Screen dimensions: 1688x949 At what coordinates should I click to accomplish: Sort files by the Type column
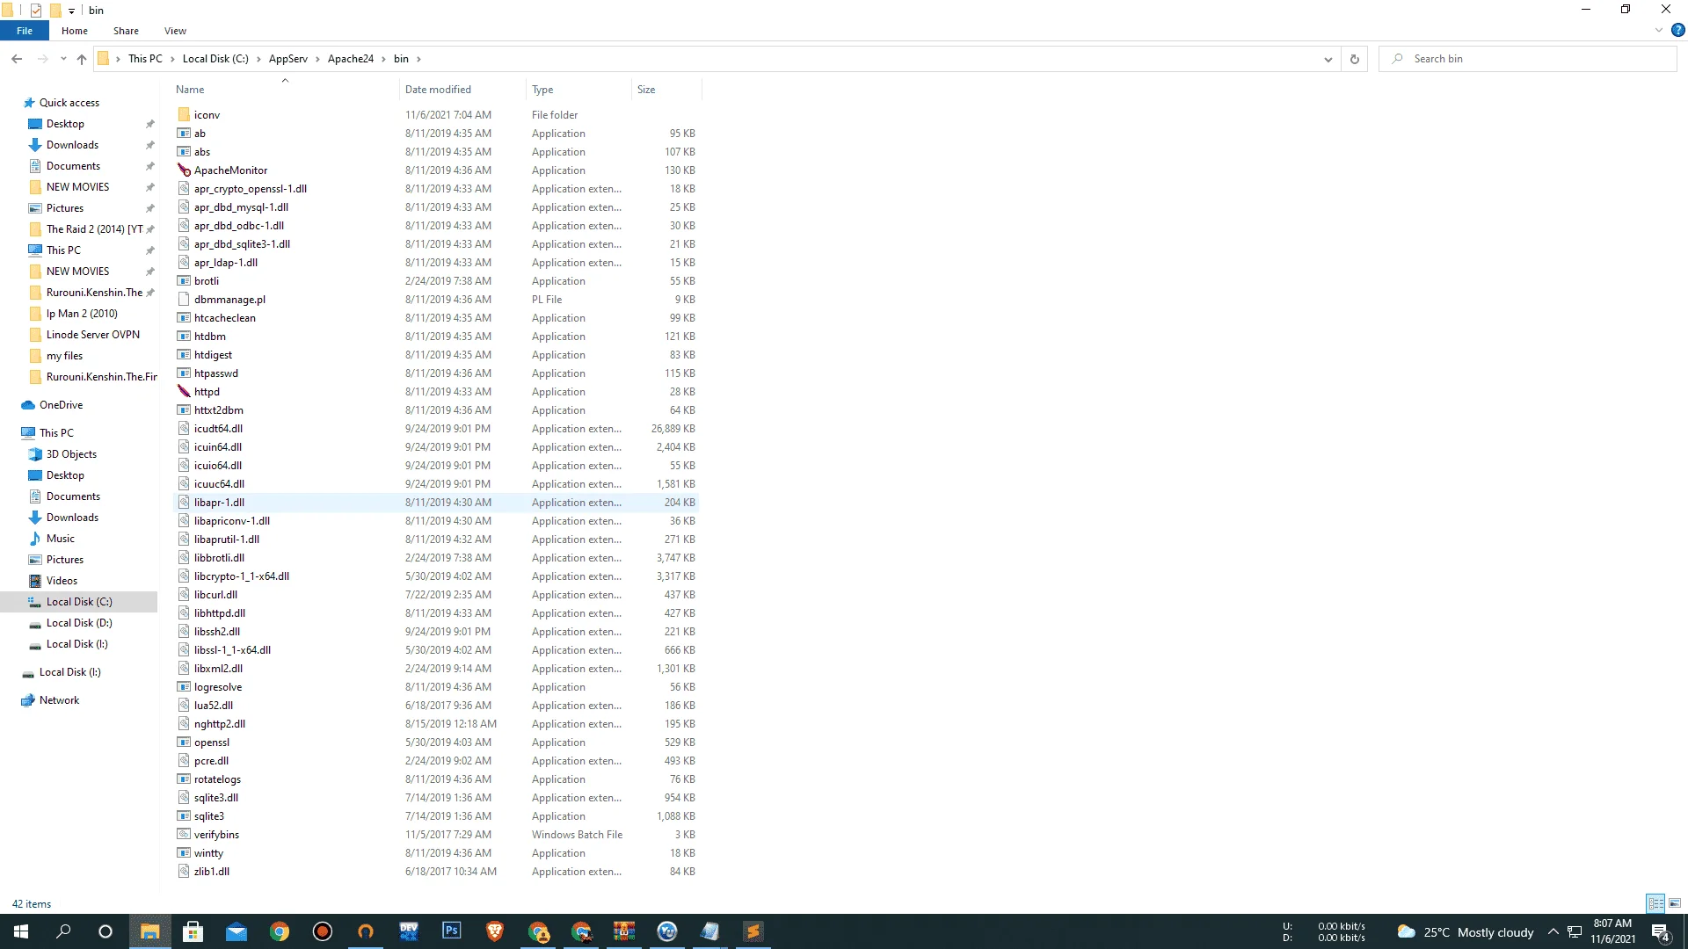coord(578,90)
